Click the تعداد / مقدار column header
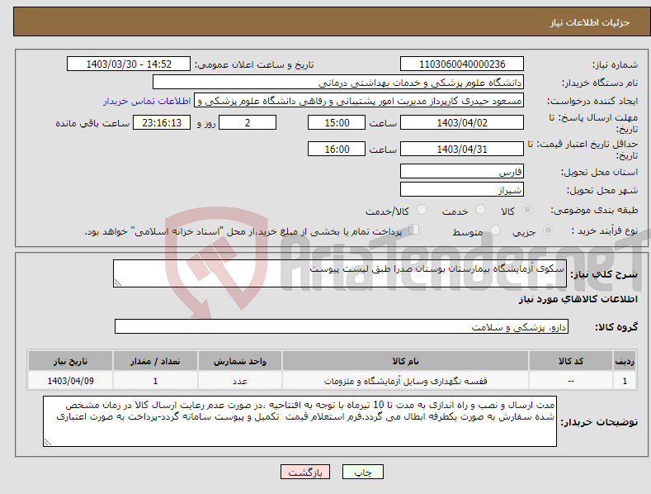 [x=155, y=361]
